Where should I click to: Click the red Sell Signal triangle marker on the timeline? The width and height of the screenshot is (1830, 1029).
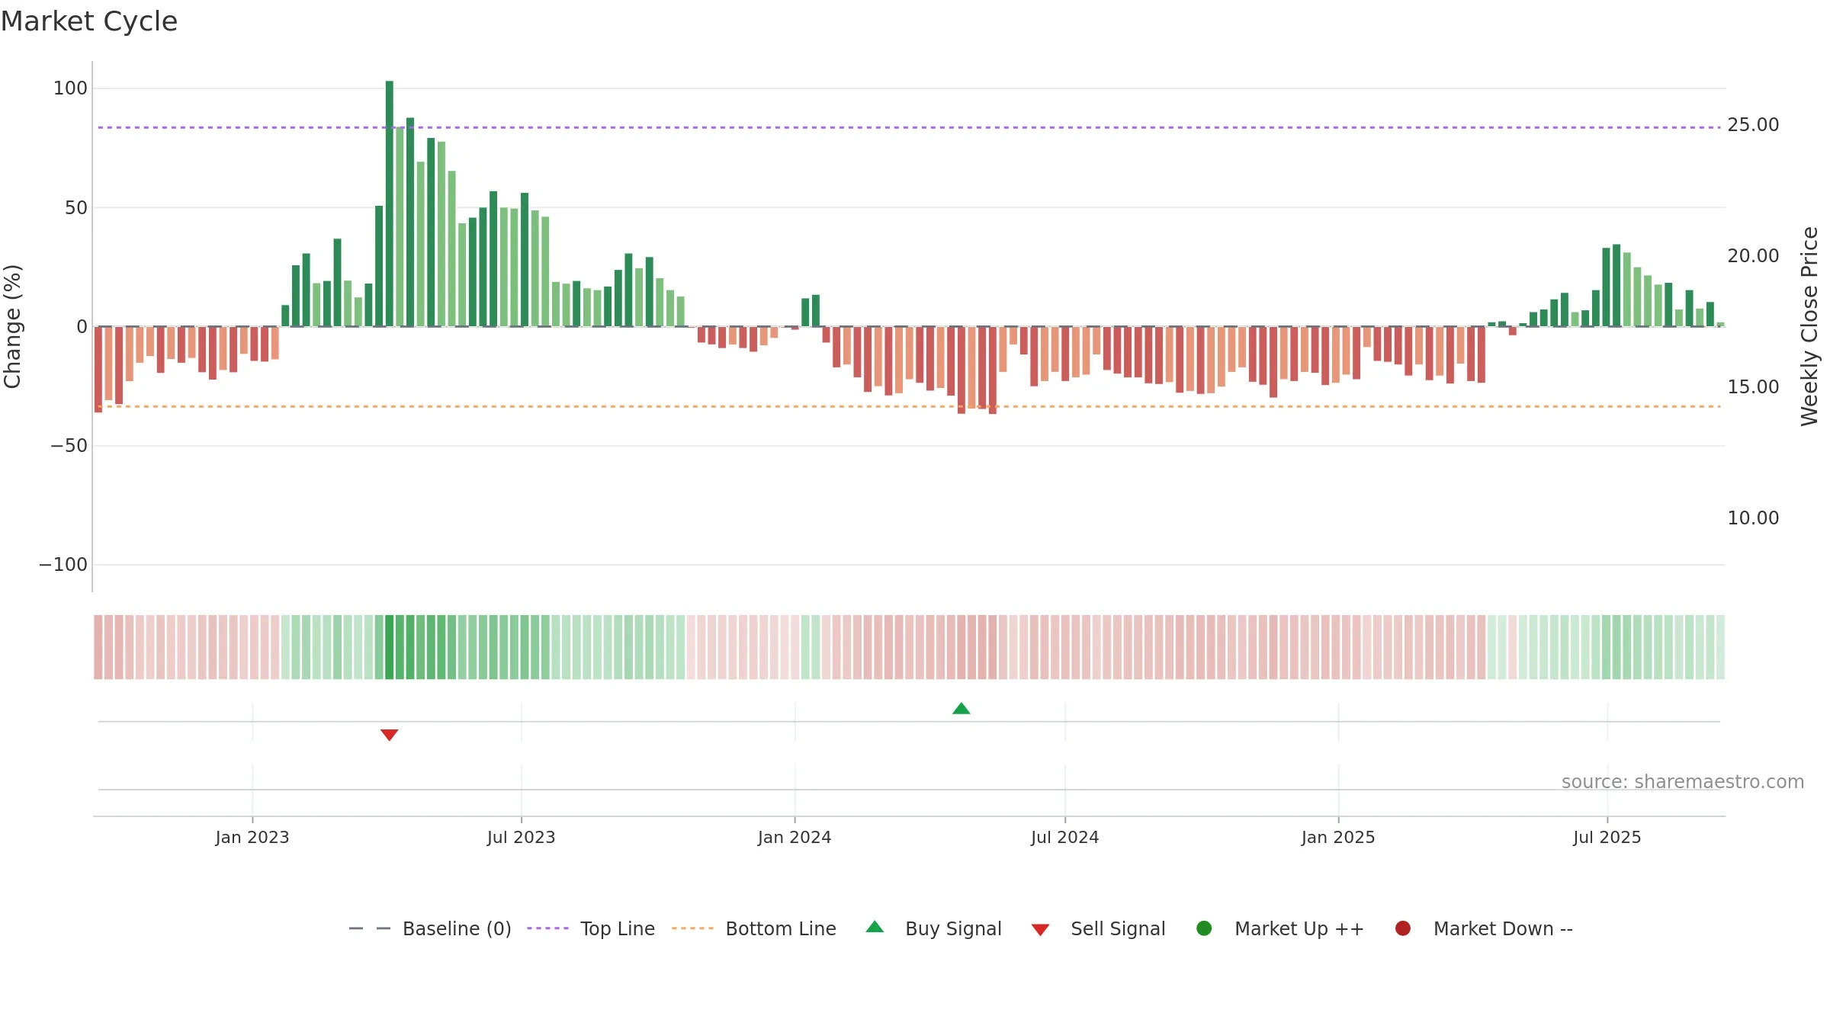coord(390,735)
